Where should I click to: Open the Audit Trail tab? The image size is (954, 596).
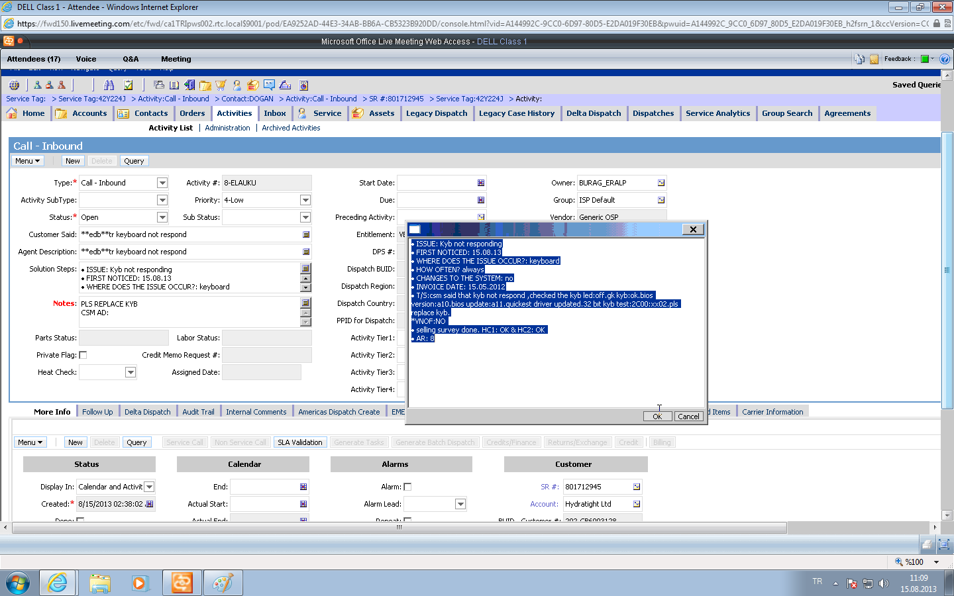tap(198, 412)
